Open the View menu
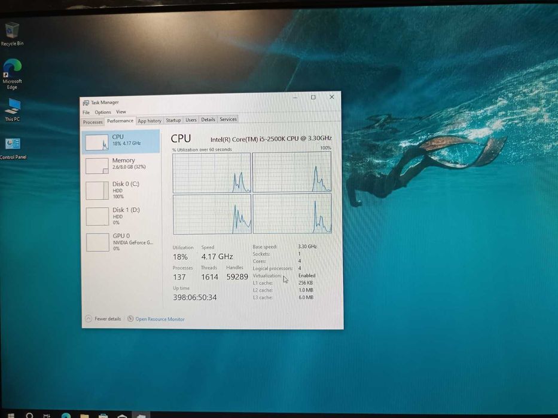The image size is (558, 418). coord(121,112)
